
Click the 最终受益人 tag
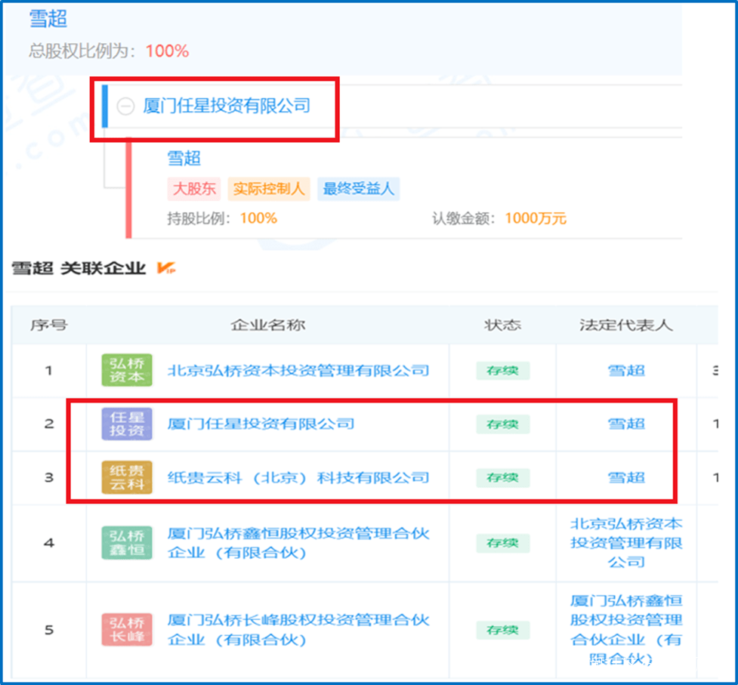358,189
